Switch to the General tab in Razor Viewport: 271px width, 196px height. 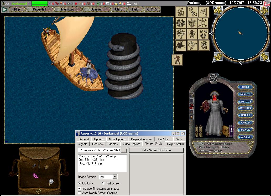[x=84, y=139]
